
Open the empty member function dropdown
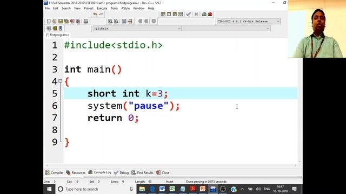pos(226,29)
